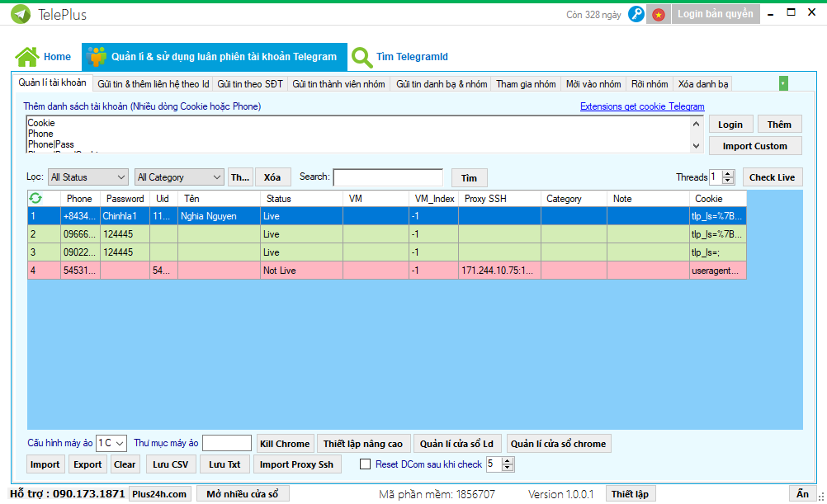827x504 pixels.
Task: Click the green Home house icon
Action: 27,57
